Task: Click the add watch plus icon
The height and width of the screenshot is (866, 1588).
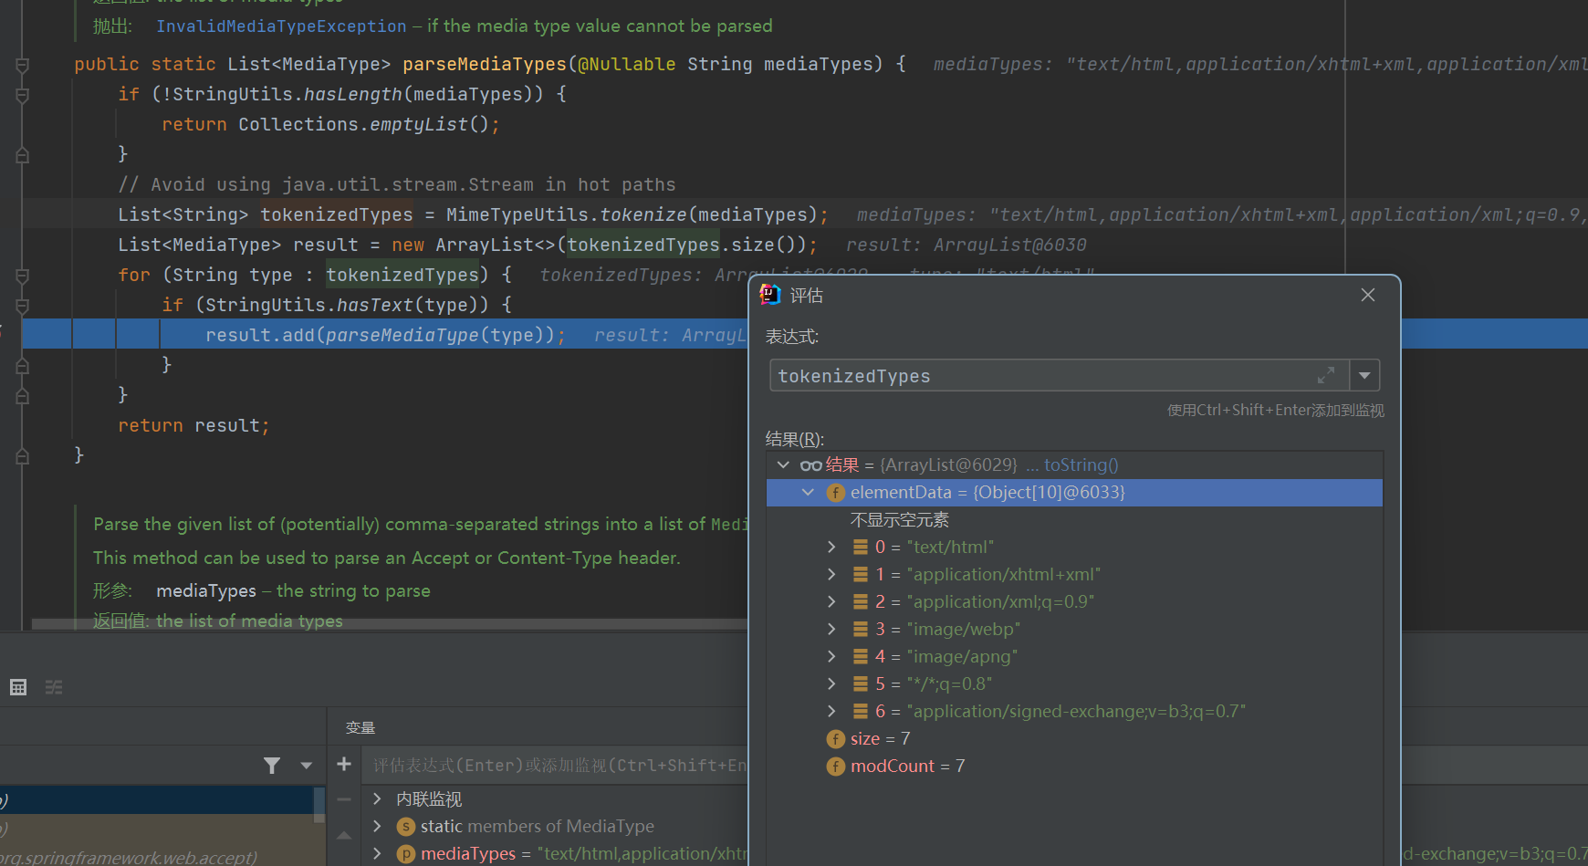Action: [x=344, y=764]
